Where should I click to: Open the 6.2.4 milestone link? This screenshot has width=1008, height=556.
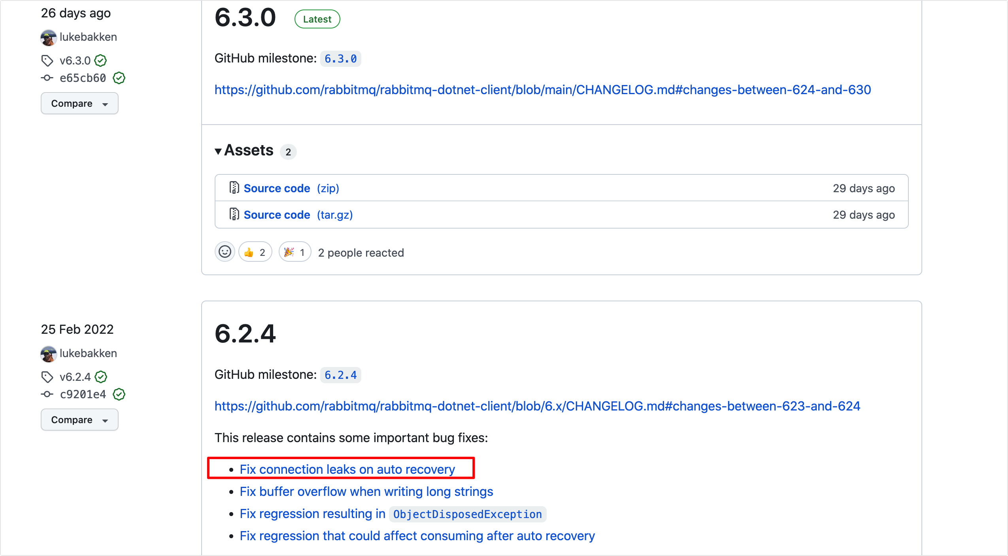(340, 375)
